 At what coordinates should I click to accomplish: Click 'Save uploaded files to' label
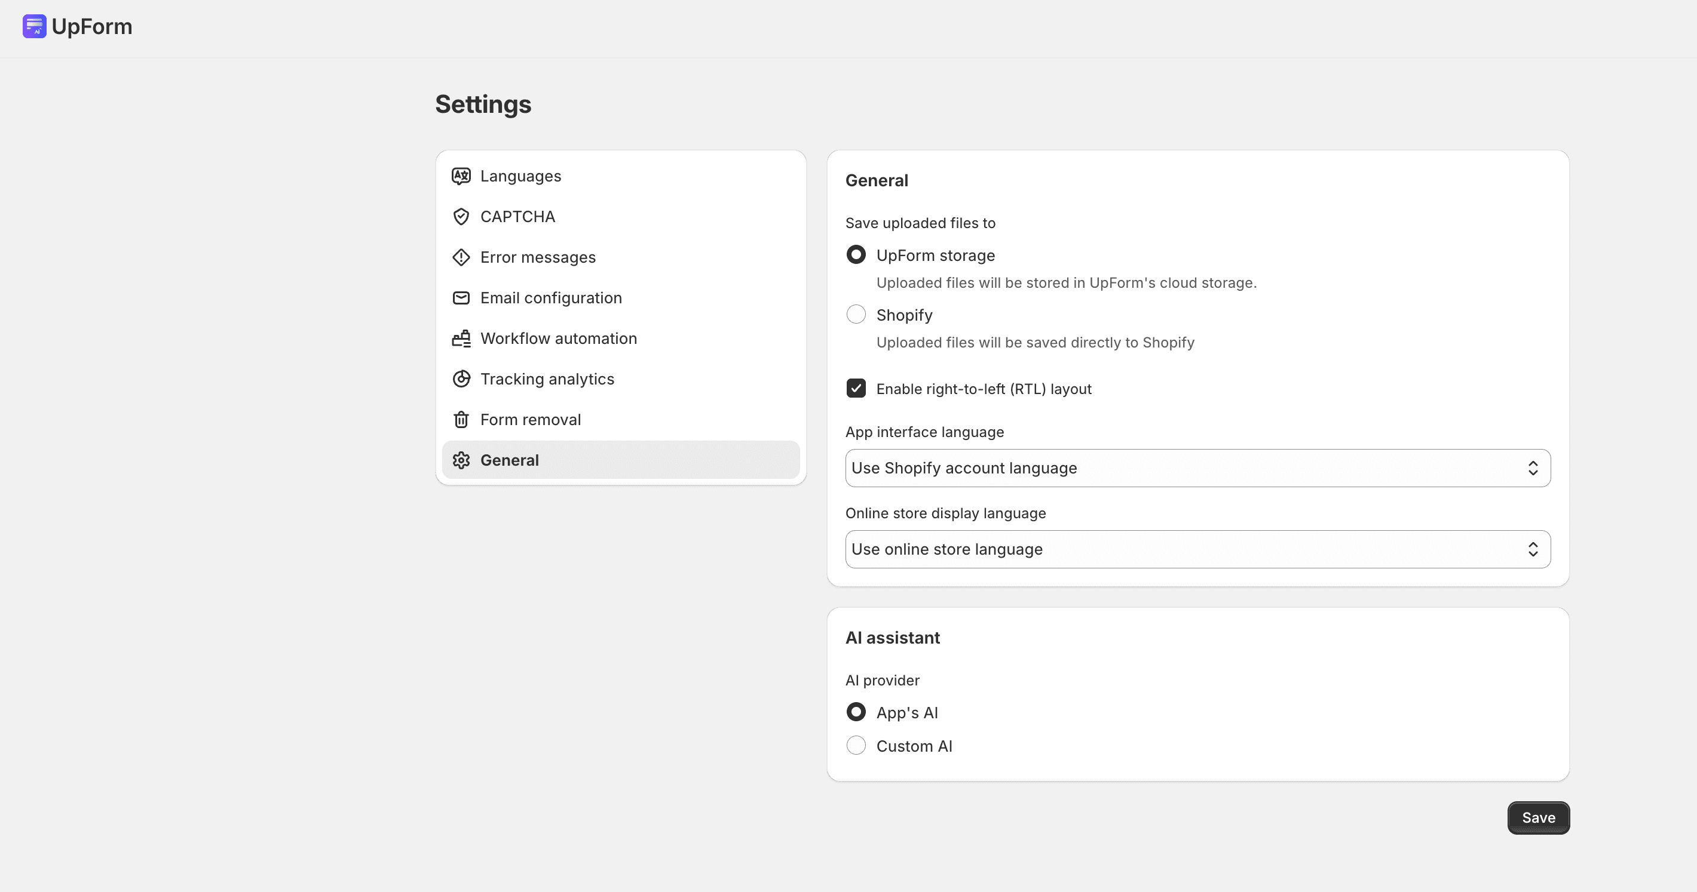pyautogui.click(x=920, y=223)
